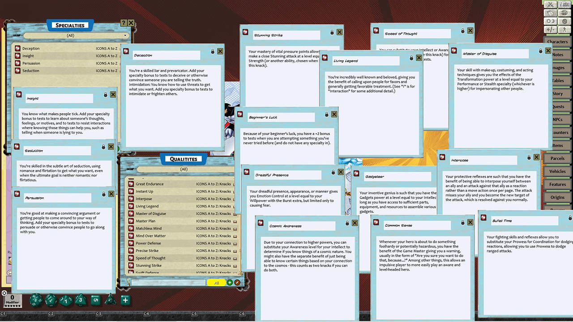
Task: Open the Mind Over Matter entry
Action: (150, 236)
